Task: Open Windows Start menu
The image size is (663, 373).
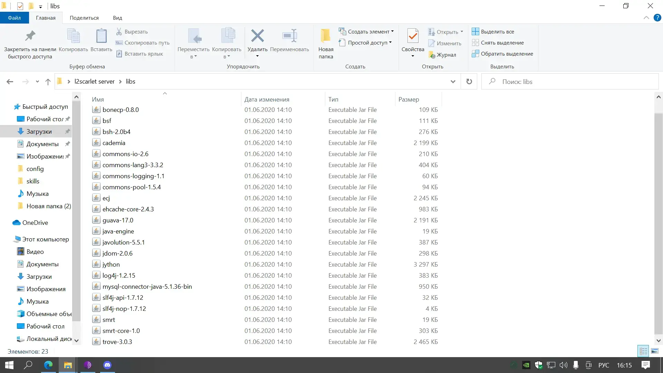Action: (9, 365)
